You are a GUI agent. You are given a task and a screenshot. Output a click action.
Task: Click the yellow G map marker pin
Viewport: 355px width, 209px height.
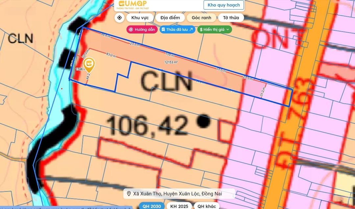pos(89,64)
